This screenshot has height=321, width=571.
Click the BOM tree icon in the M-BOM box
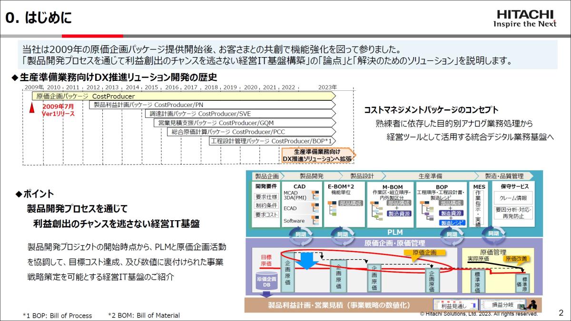point(377,211)
